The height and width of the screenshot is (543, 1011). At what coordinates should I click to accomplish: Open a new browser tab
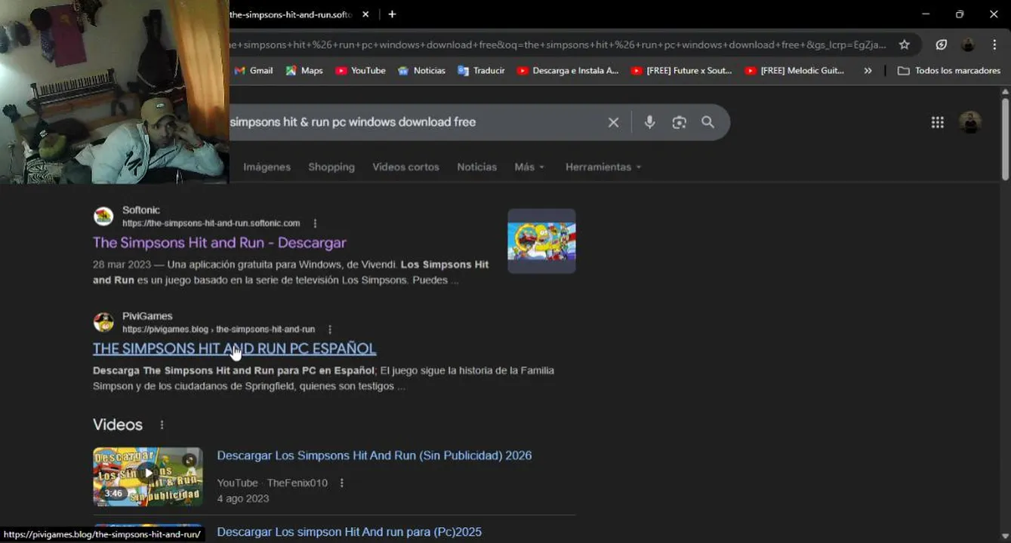click(x=392, y=14)
